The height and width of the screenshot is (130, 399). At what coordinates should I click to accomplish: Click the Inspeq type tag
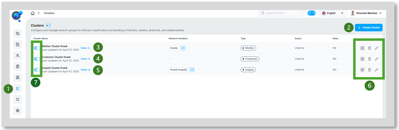pyautogui.click(x=248, y=70)
